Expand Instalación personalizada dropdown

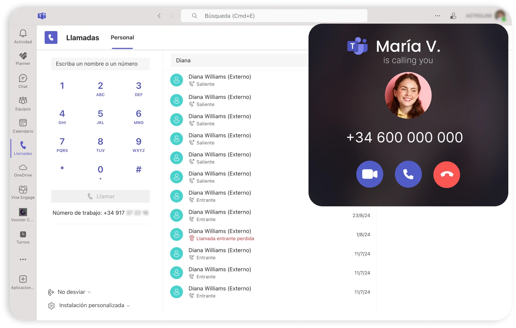[x=93, y=305]
